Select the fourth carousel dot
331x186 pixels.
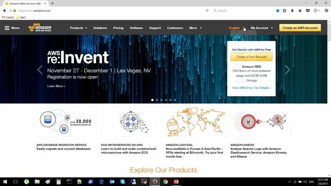[x=166, y=100]
